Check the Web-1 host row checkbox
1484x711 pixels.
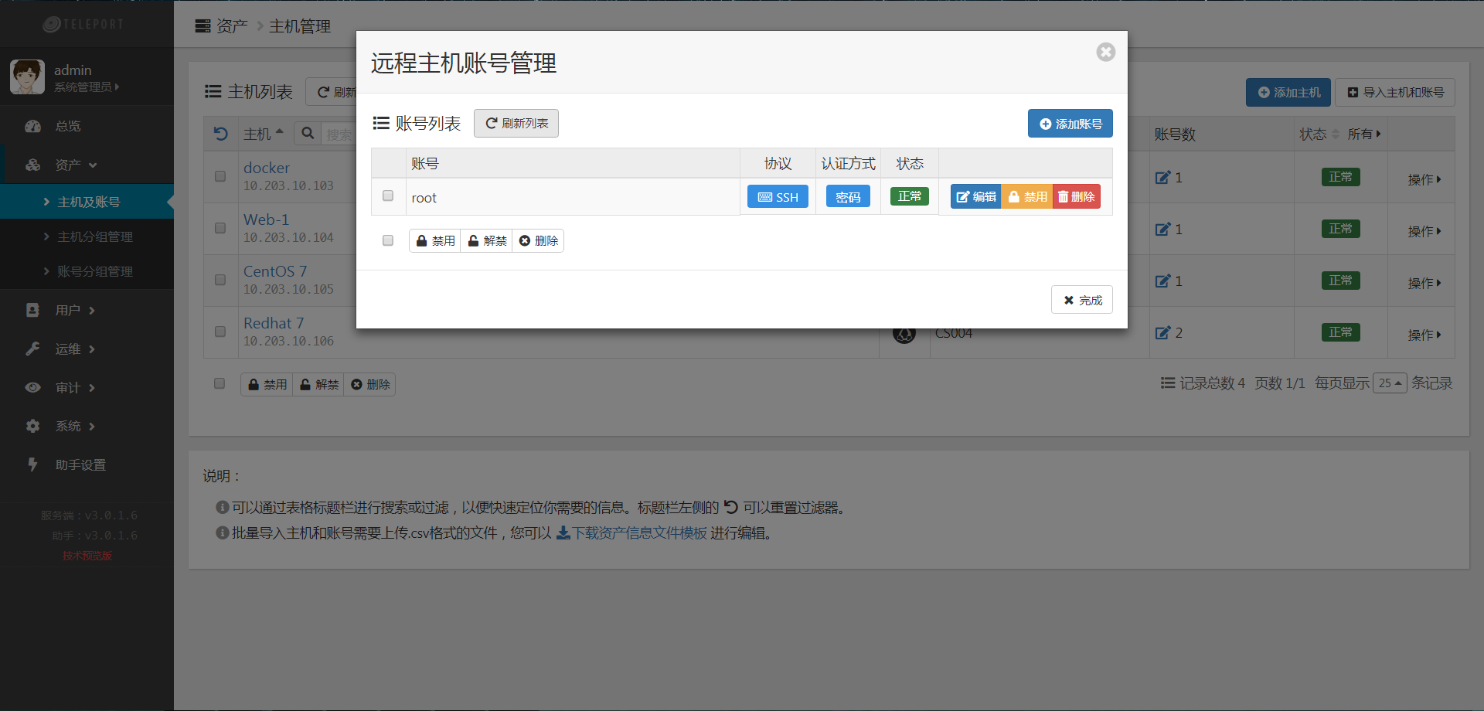[220, 228]
